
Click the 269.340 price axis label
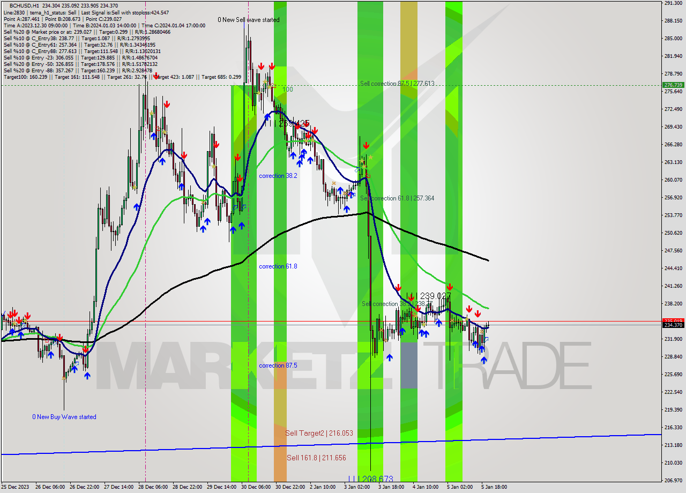click(673, 127)
